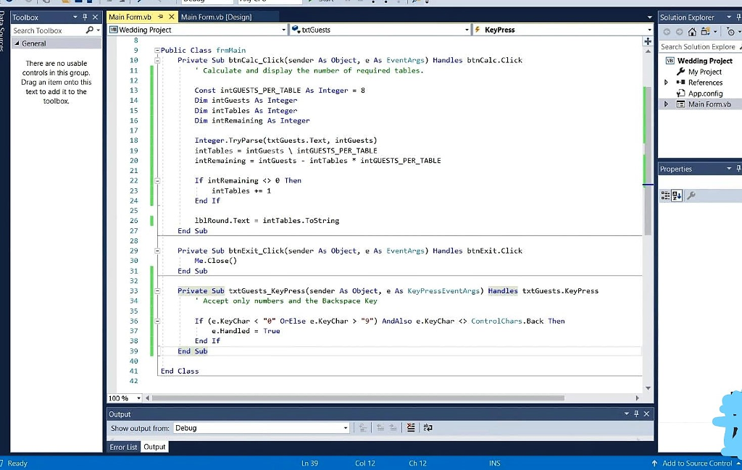
Task: Expand the References node
Action: pyautogui.click(x=665, y=82)
